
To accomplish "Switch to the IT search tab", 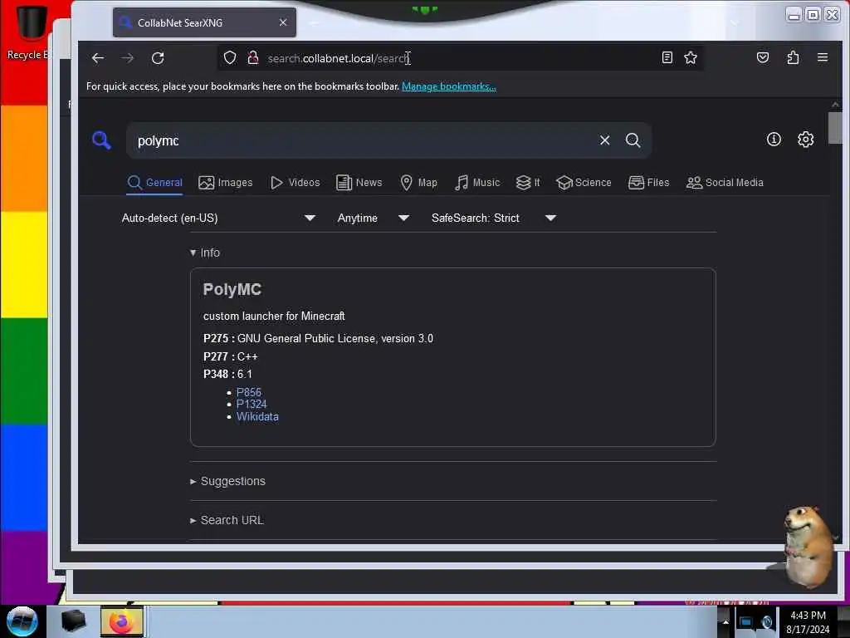I will (x=528, y=182).
